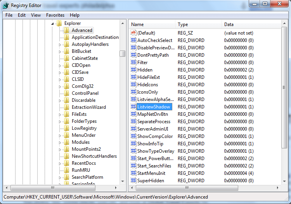Click the Explorer folder icon in tree

59,23
